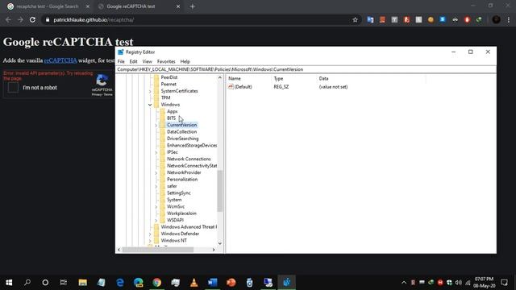Select the BITS key
516x290 pixels.
(x=172, y=118)
